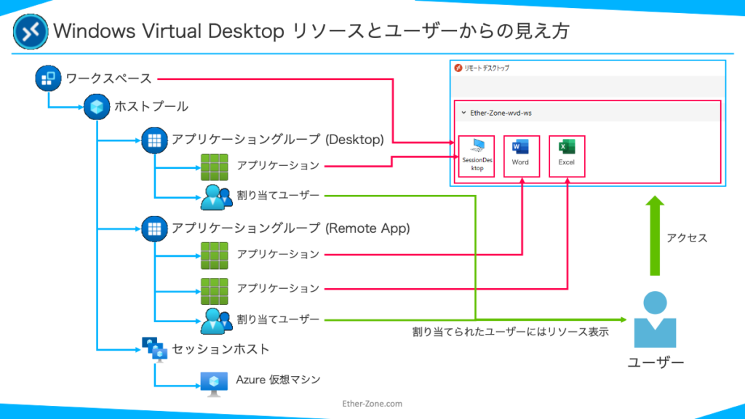Image resolution: width=745 pixels, height=419 pixels.
Task: Click the slide title Windows Virtual Desktop heading
Action: 311,31
